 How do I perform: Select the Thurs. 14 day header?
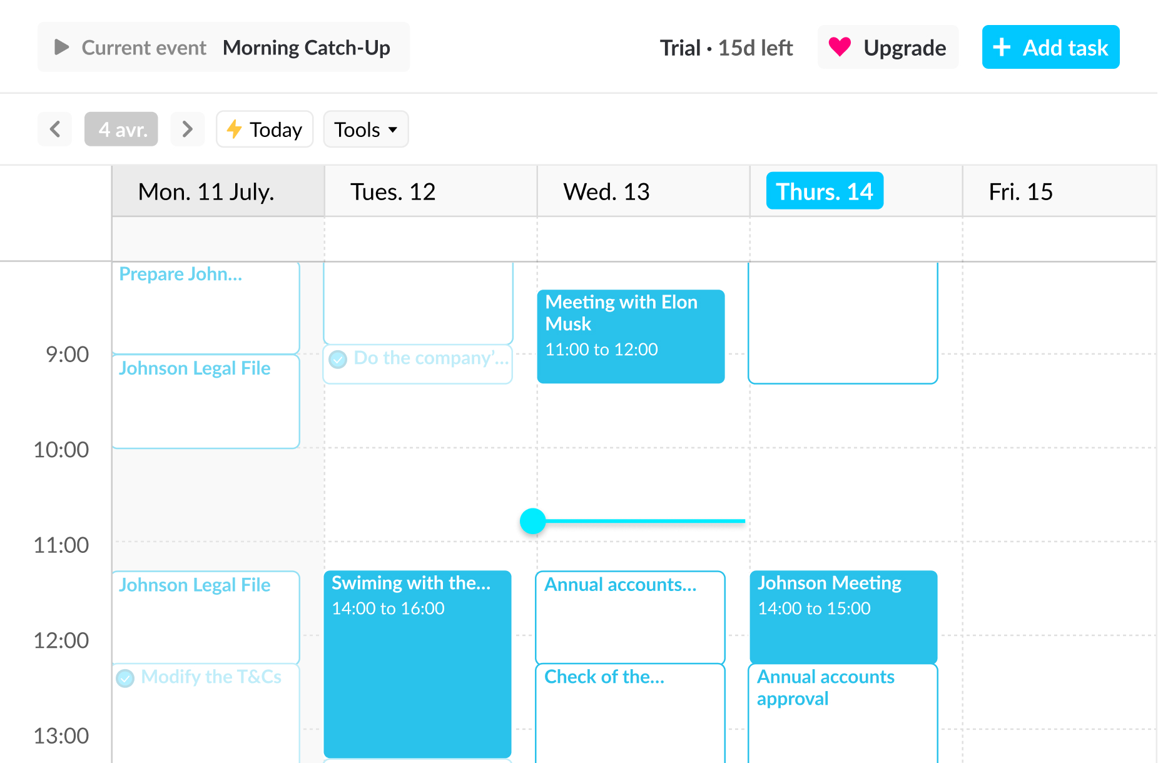(824, 191)
